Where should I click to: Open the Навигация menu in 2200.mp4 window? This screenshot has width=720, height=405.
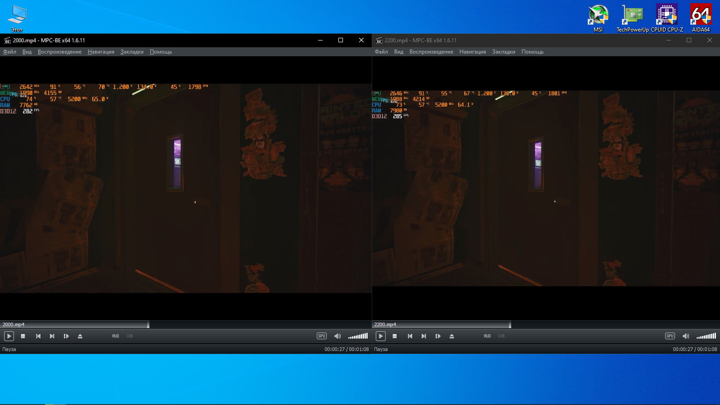pyautogui.click(x=472, y=52)
